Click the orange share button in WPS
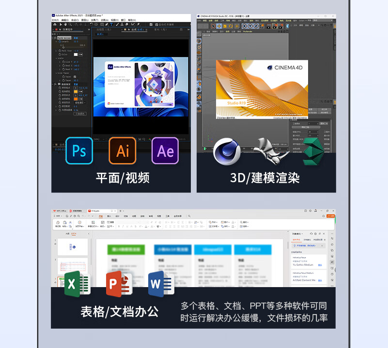 (330, 216)
